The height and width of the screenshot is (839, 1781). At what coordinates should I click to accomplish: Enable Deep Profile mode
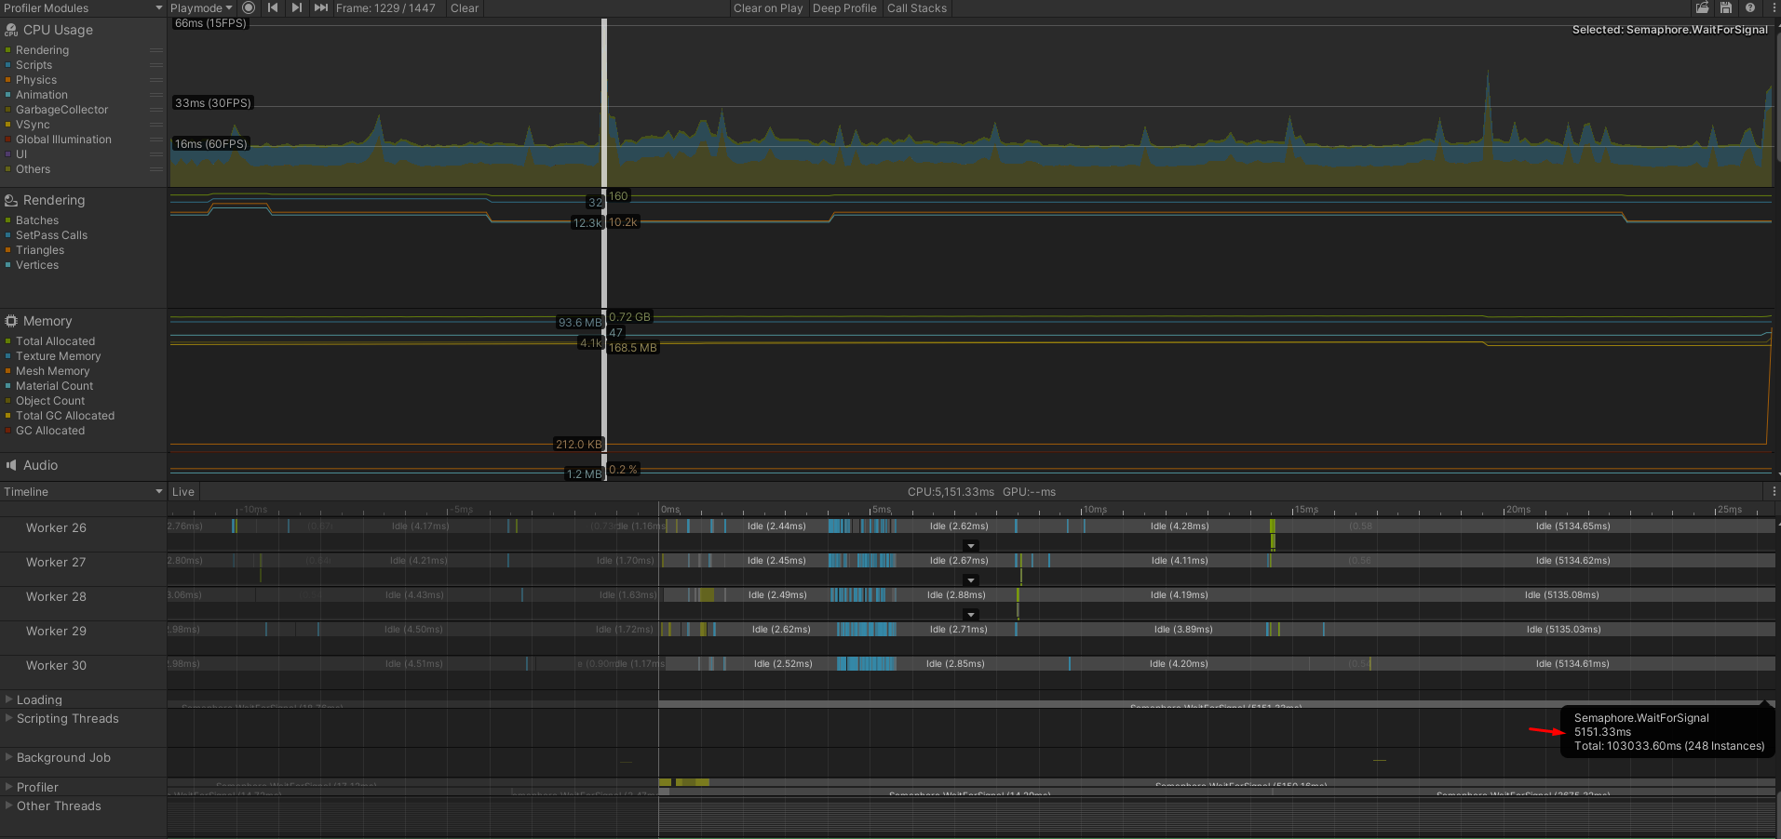point(843,7)
